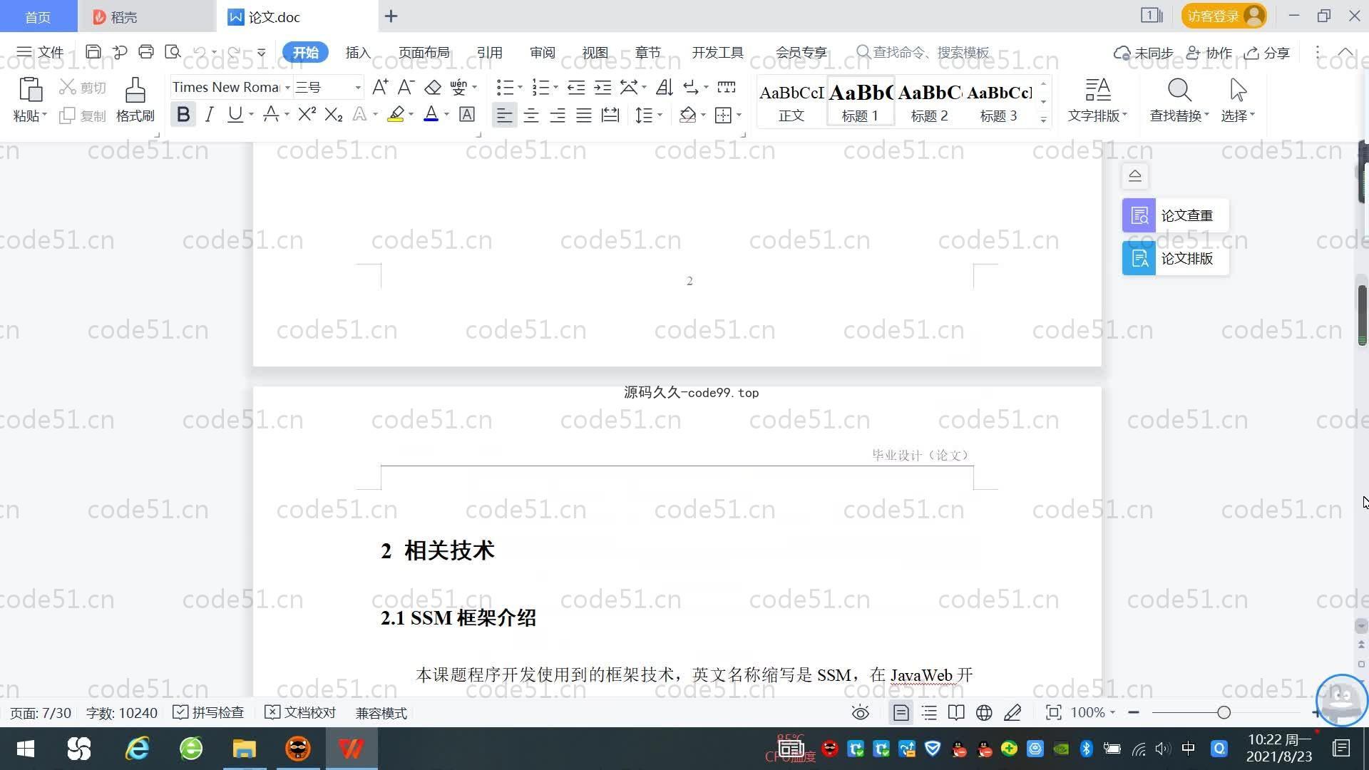Align paragraph to the right

click(558, 115)
